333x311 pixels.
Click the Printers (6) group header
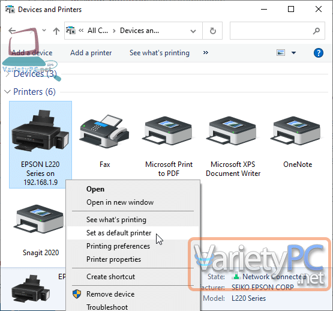pyautogui.click(x=34, y=92)
